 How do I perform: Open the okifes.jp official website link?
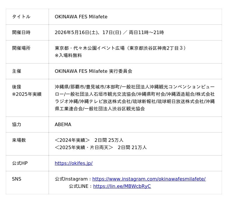point(74,163)
